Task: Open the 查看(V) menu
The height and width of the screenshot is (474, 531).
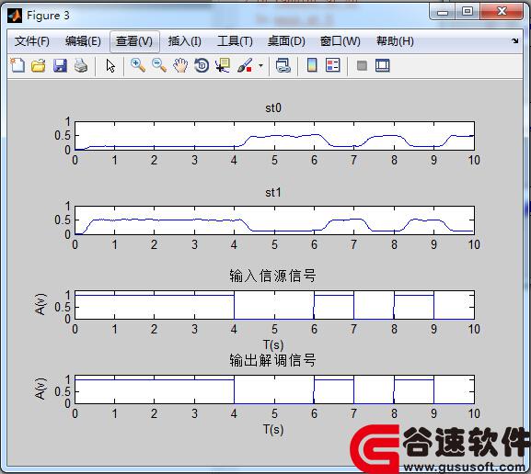Action: coord(134,41)
